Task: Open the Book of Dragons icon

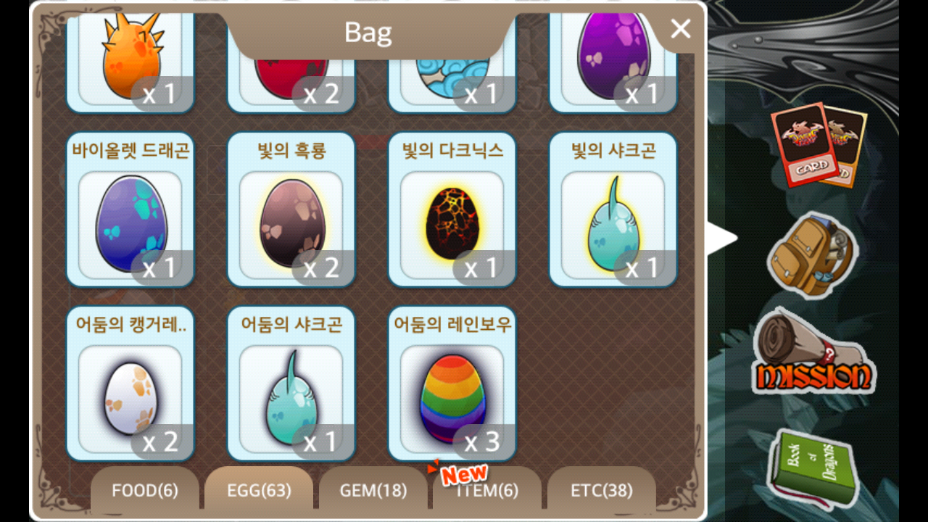Action: tap(811, 466)
